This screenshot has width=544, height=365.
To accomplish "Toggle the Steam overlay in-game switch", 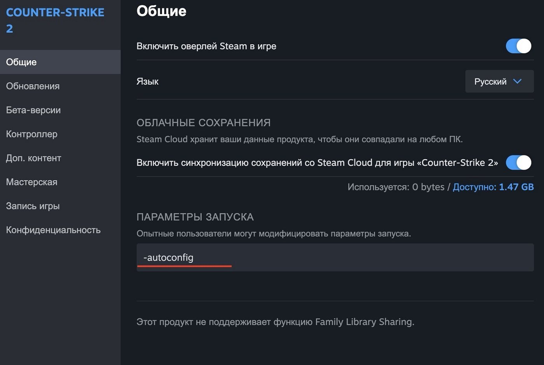I will tap(518, 46).
